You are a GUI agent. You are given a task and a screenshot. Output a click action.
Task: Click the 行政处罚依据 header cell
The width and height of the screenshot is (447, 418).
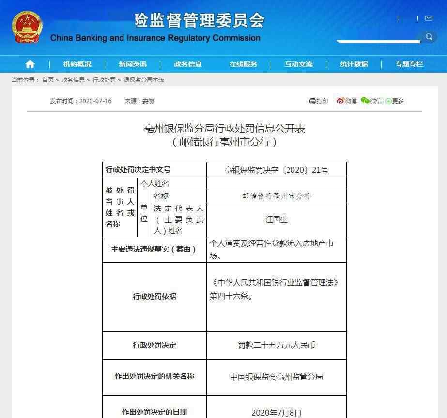154,297
